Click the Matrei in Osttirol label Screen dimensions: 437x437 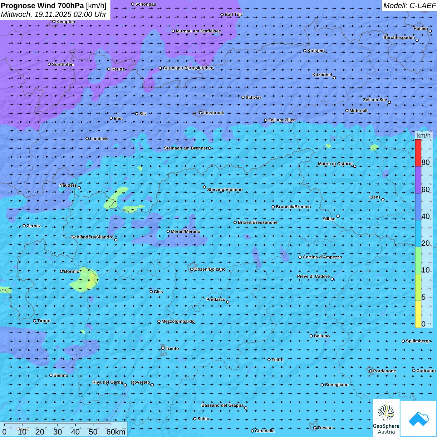335,164
